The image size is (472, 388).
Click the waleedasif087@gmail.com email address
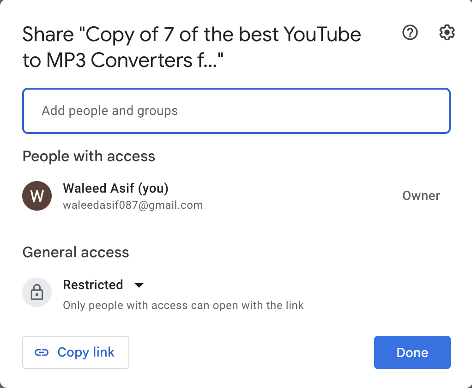click(133, 205)
